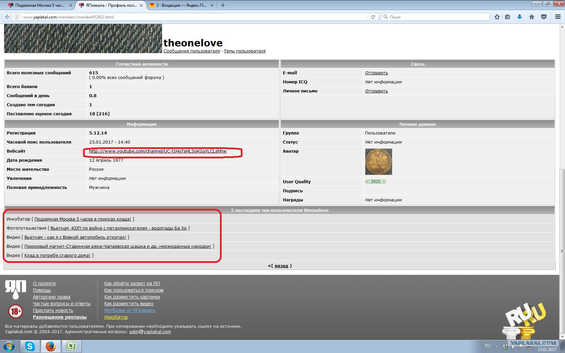The image size is (565, 353).
Task: Go back using the browser back arrow
Action: (7, 17)
